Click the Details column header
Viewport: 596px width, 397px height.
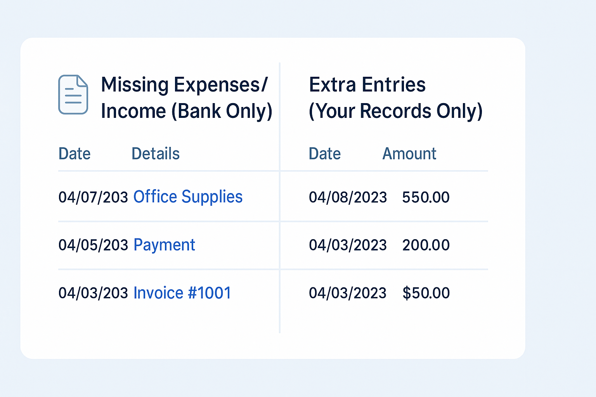click(156, 154)
